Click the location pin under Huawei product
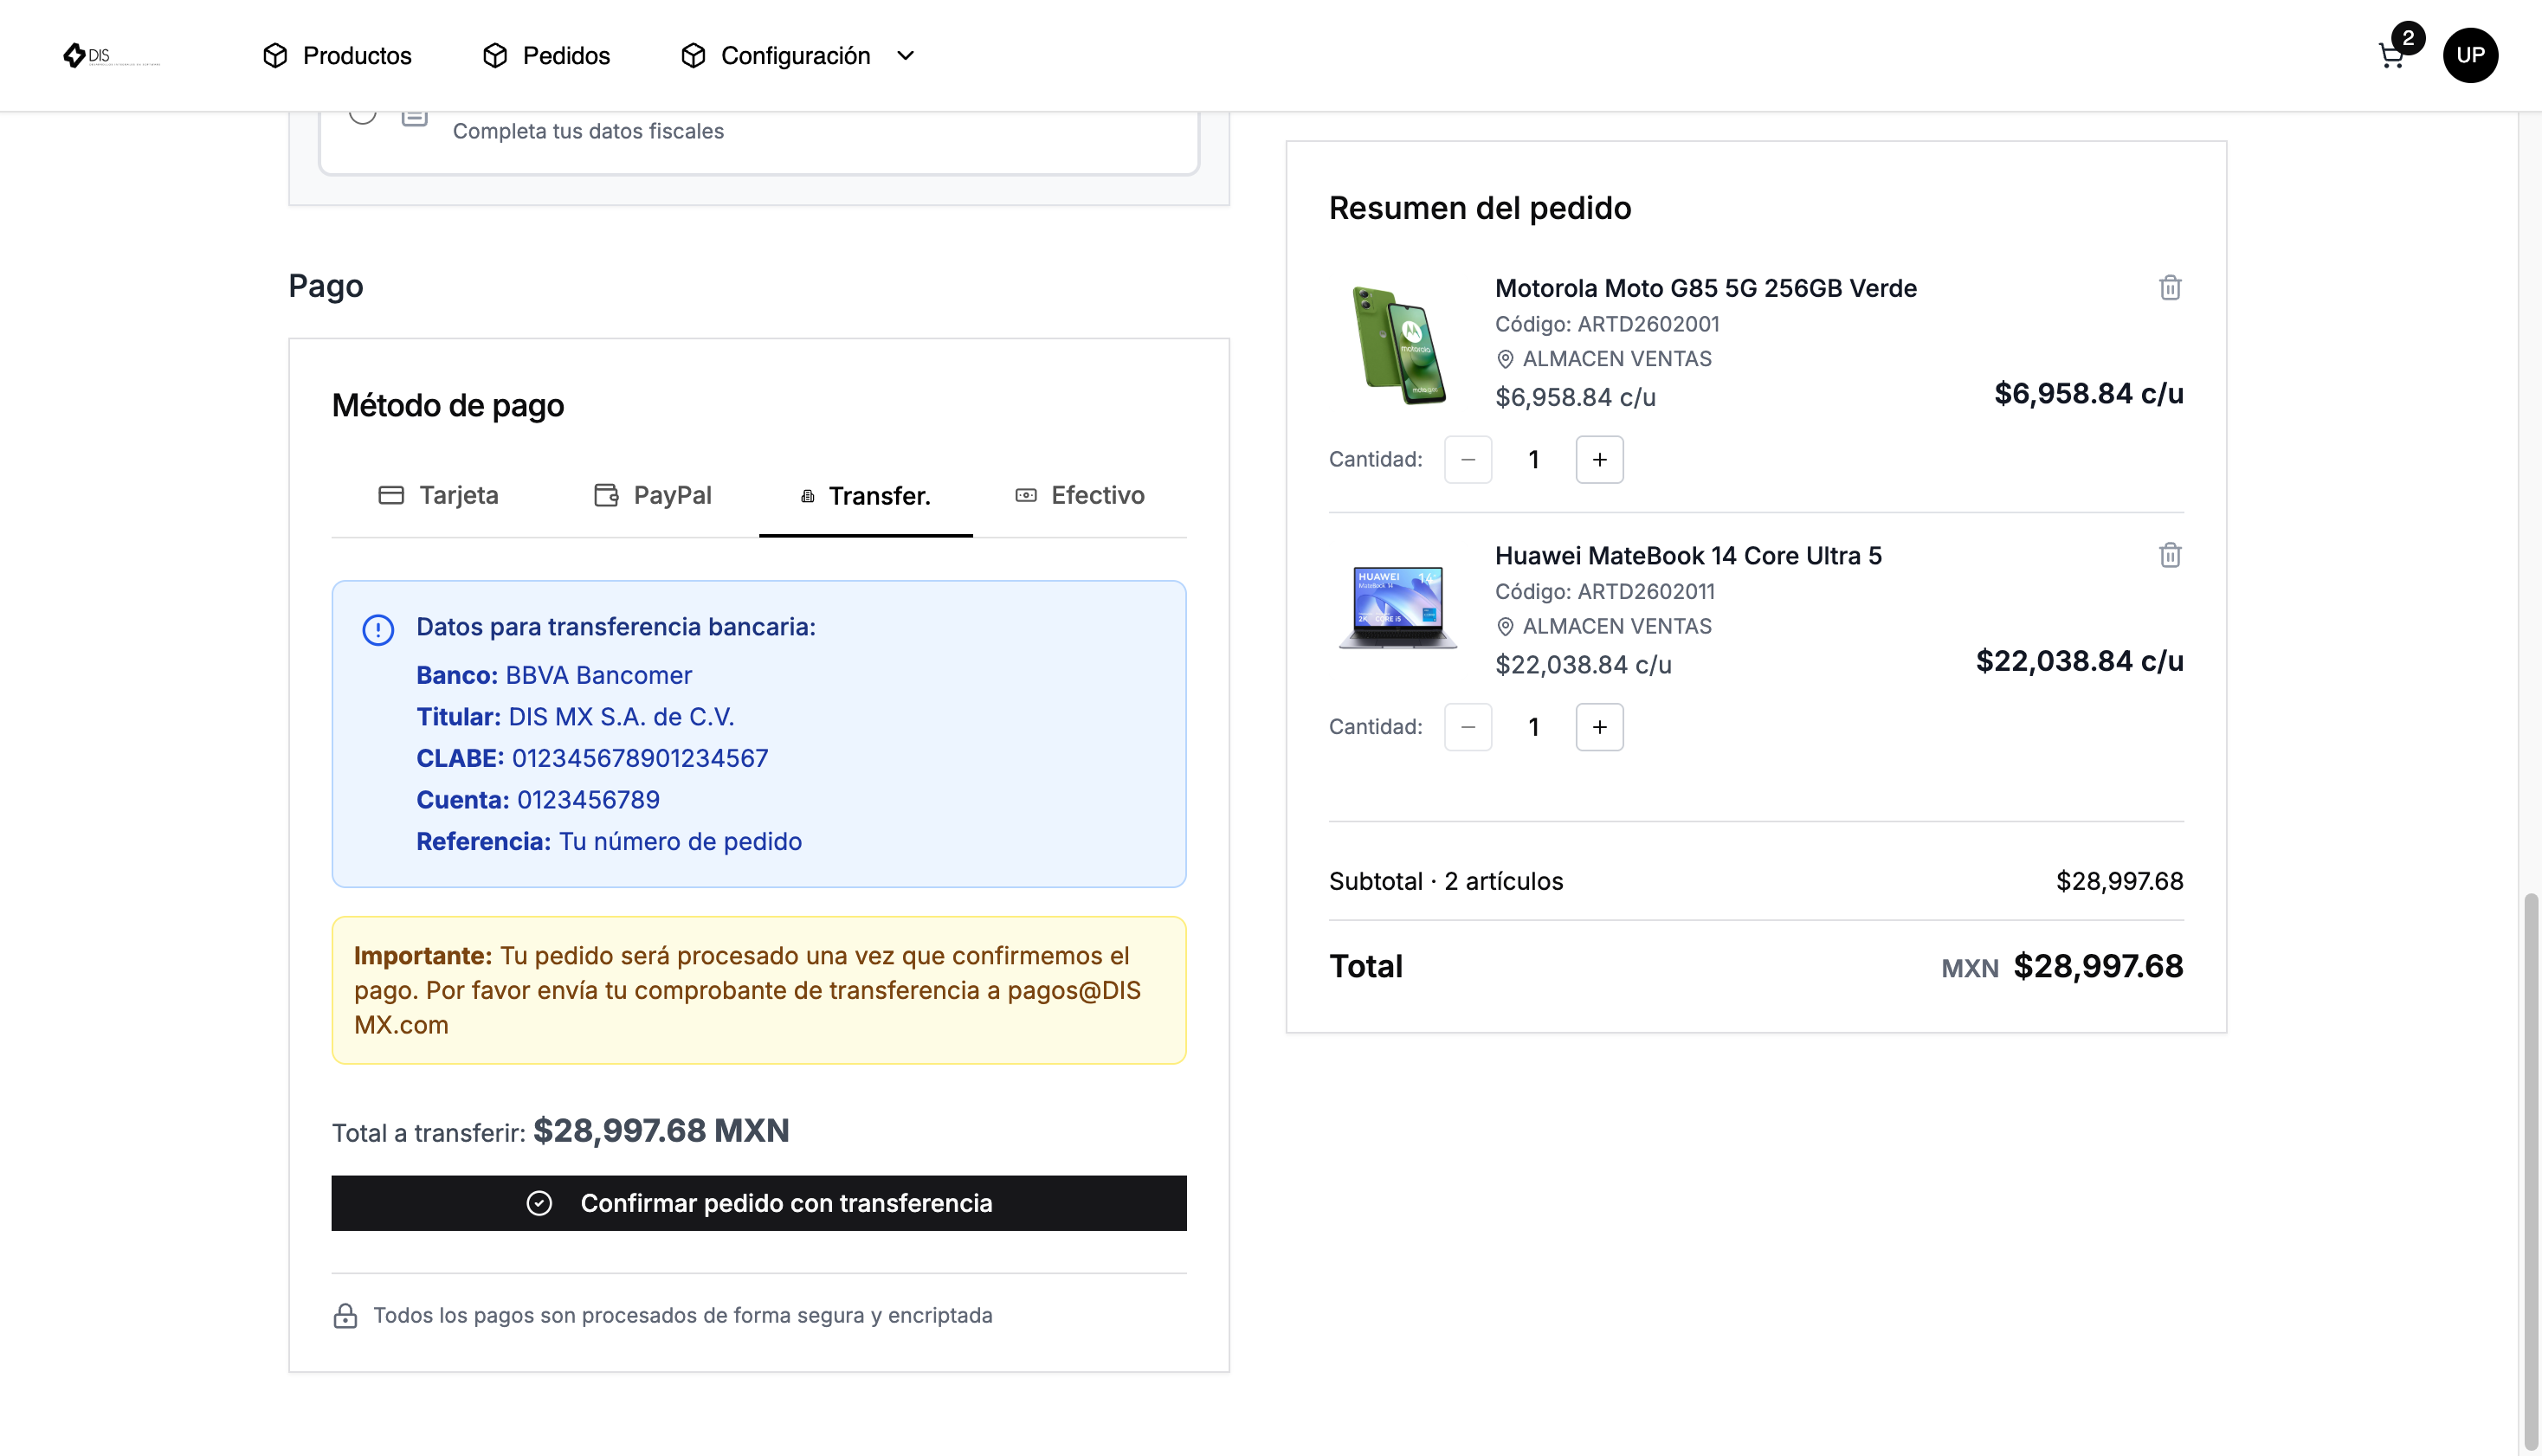Viewport: 2542px width, 1456px height. pos(1505,627)
